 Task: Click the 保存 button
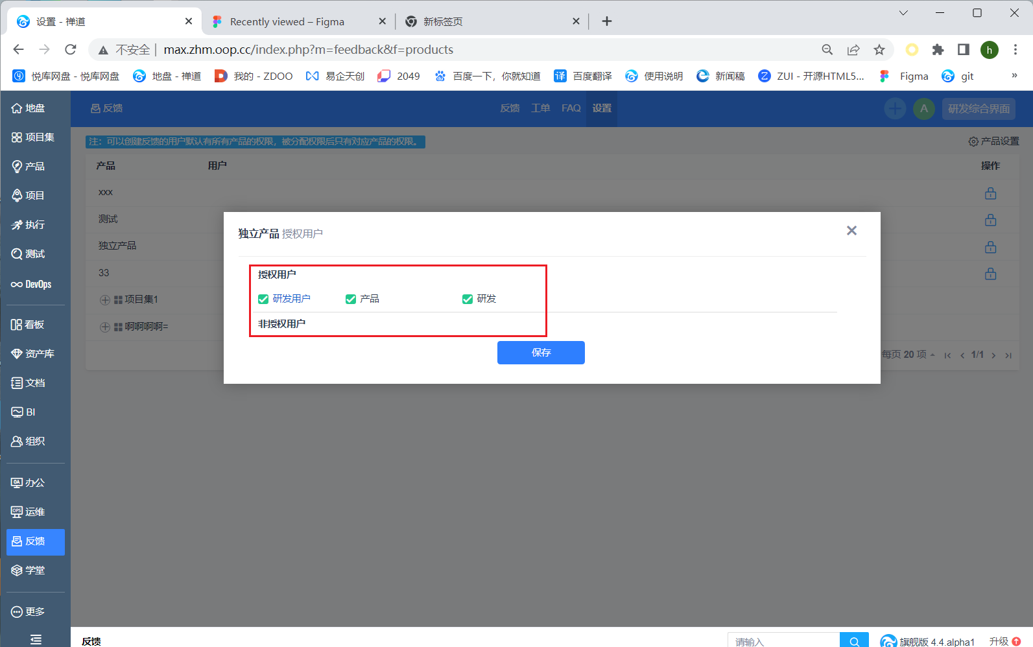coord(541,353)
